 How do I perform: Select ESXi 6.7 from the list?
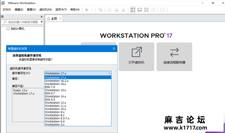click(78, 93)
